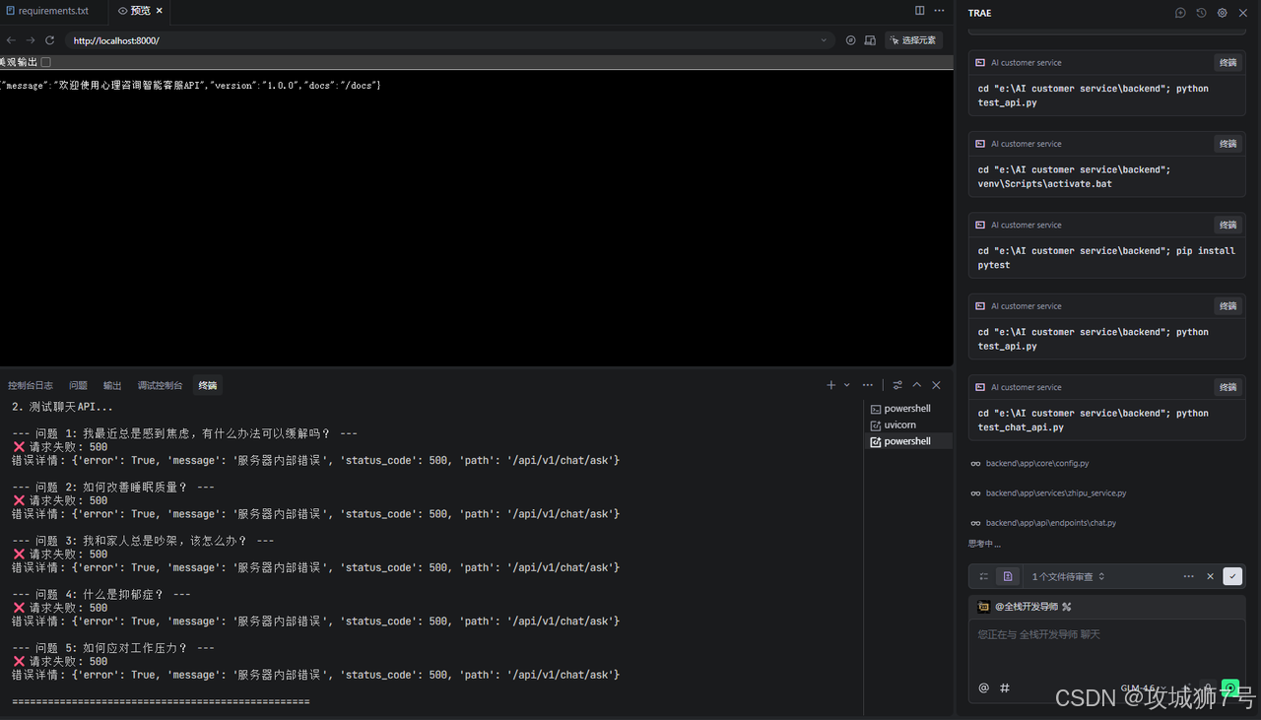
Task: Open new terminal profile dropdown chevron
Action: click(x=846, y=385)
